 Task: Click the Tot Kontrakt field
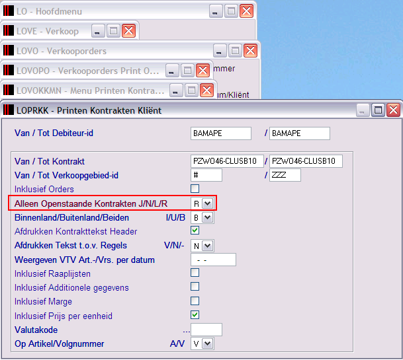click(306, 161)
